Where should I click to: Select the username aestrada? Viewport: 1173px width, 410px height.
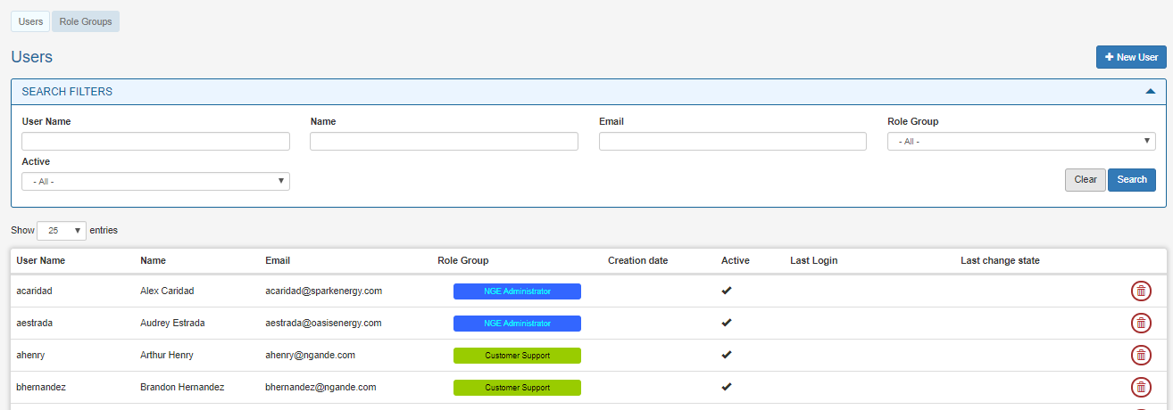(x=37, y=323)
